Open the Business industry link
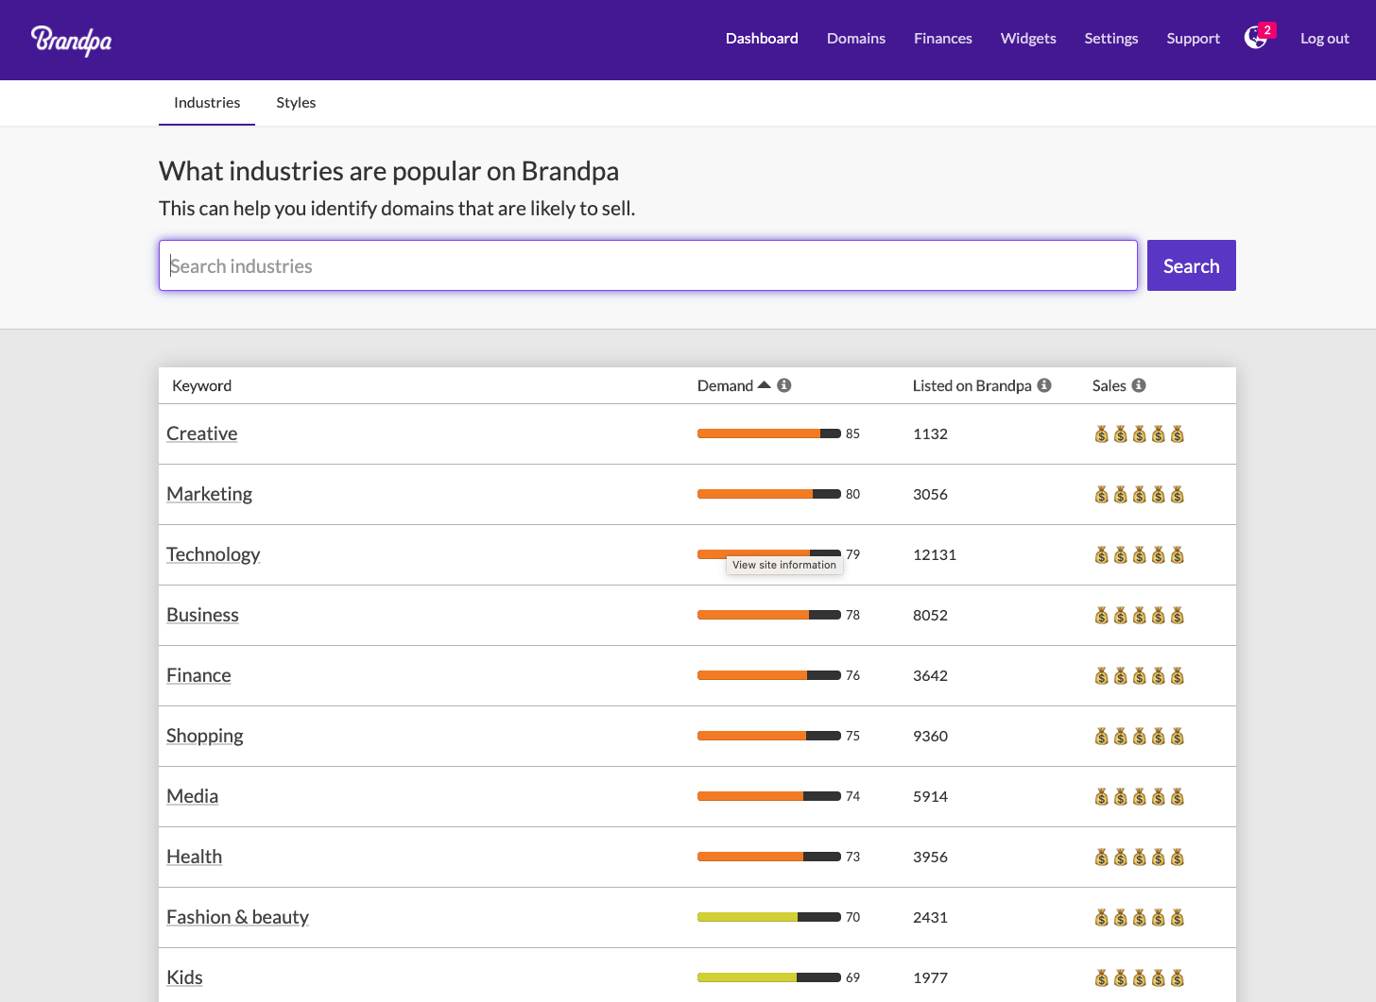1376x1002 pixels. point(203,615)
